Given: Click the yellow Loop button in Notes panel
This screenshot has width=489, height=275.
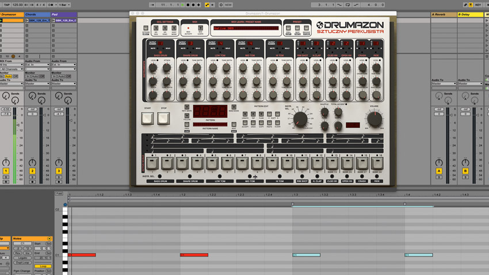Looking at the screenshot, I should point(43,266).
